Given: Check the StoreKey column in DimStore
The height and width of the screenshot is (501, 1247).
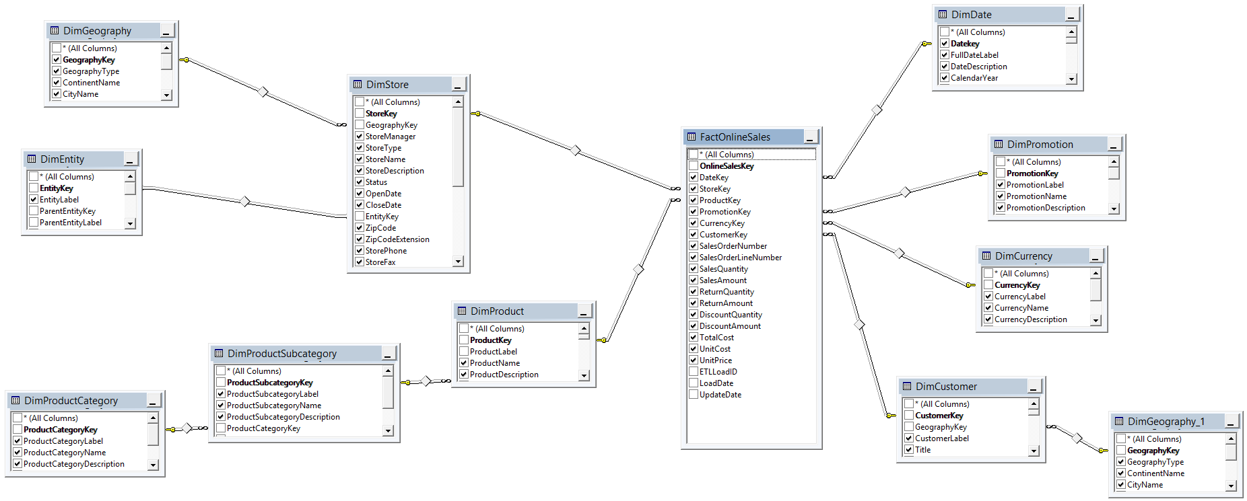Looking at the screenshot, I should click(x=360, y=113).
